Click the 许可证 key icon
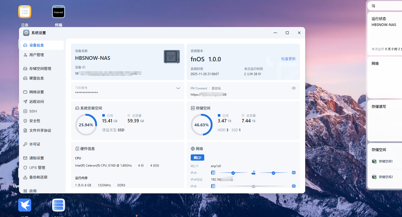This screenshot has width=402, height=217. (25, 144)
